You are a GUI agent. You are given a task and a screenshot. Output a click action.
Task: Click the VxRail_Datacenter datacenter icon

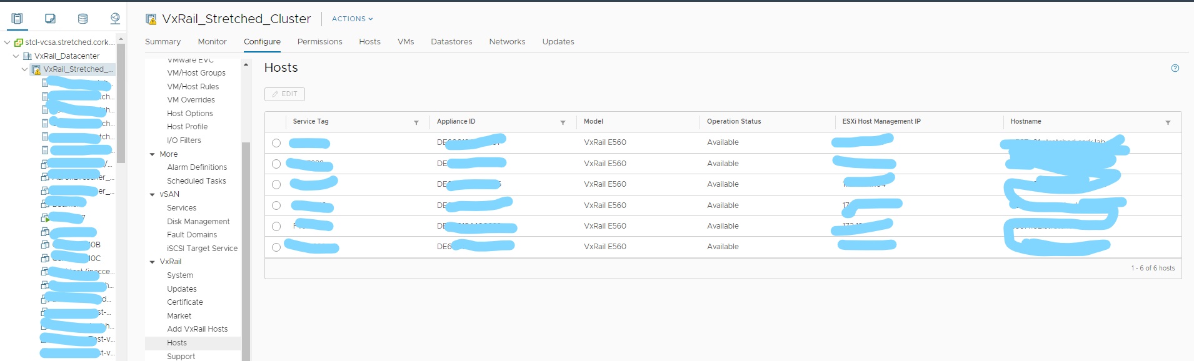tap(28, 56)
